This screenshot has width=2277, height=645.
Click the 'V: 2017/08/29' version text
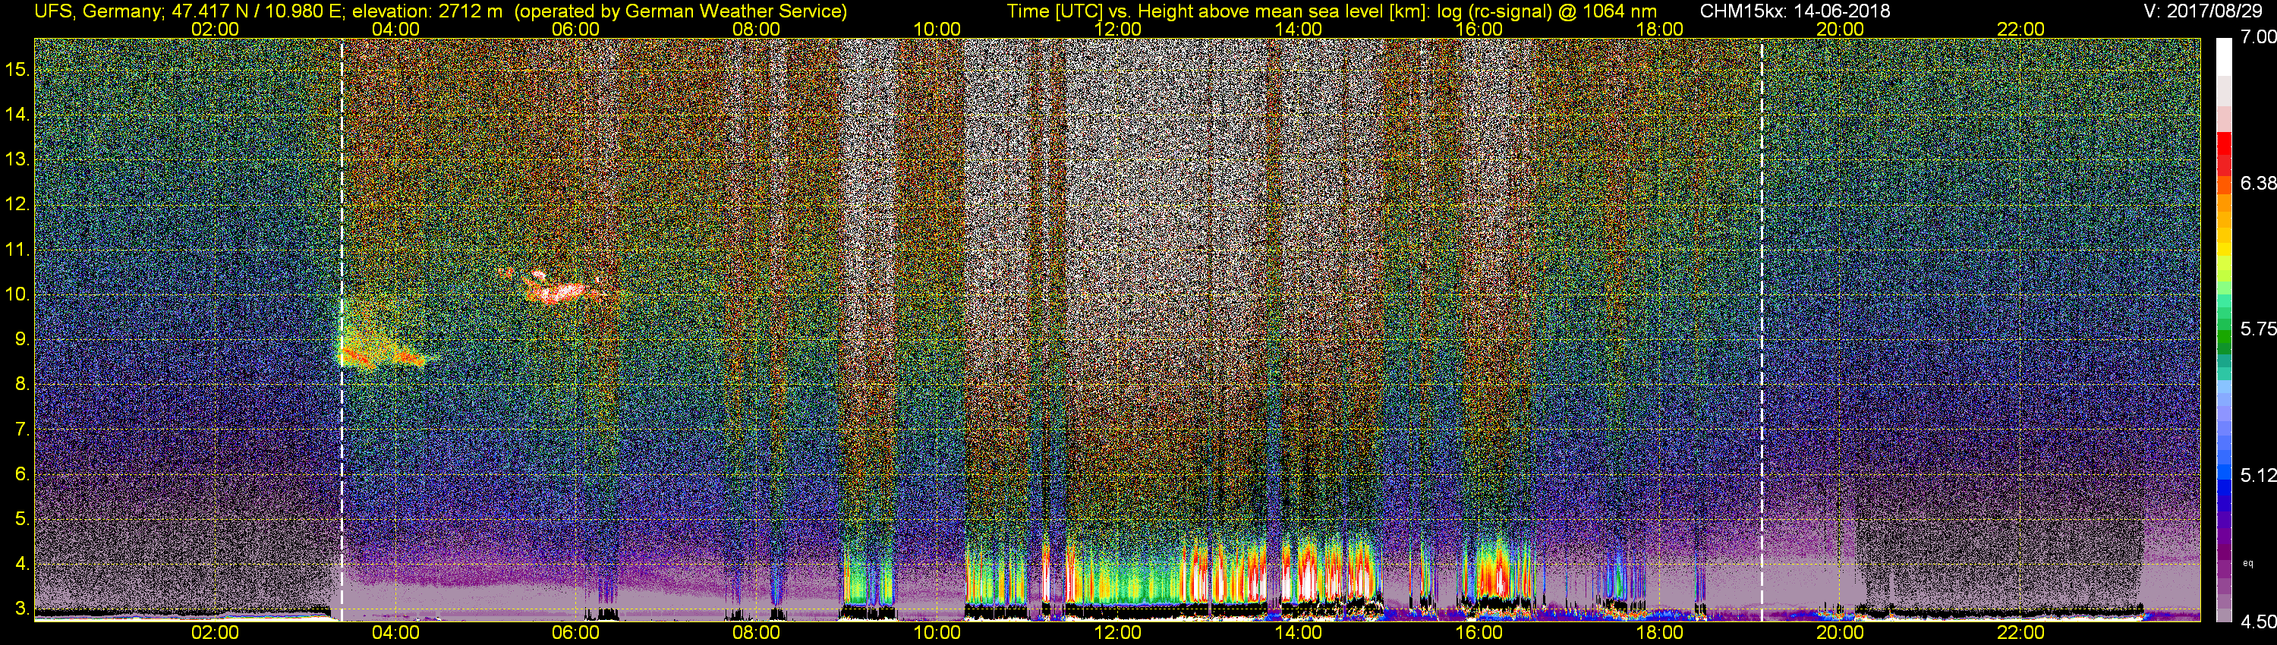[x=2206, y=11]
